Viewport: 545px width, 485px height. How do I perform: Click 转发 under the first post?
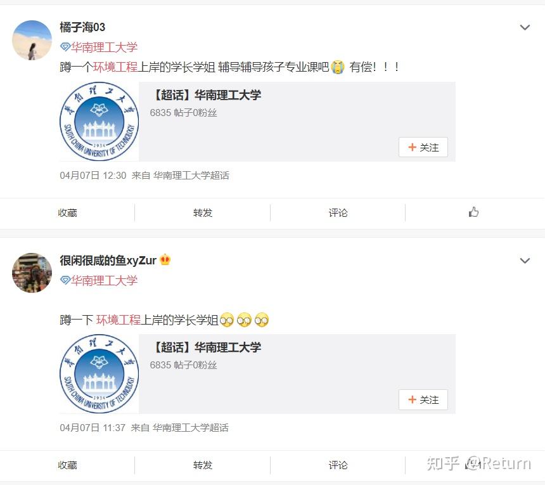click(203, 213)
